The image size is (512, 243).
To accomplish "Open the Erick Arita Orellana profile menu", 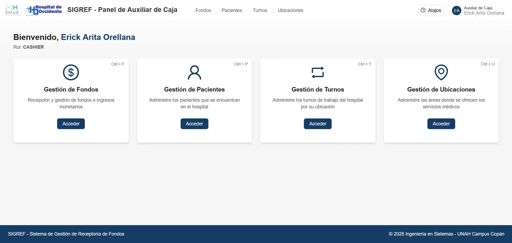I will click(484, 13).
